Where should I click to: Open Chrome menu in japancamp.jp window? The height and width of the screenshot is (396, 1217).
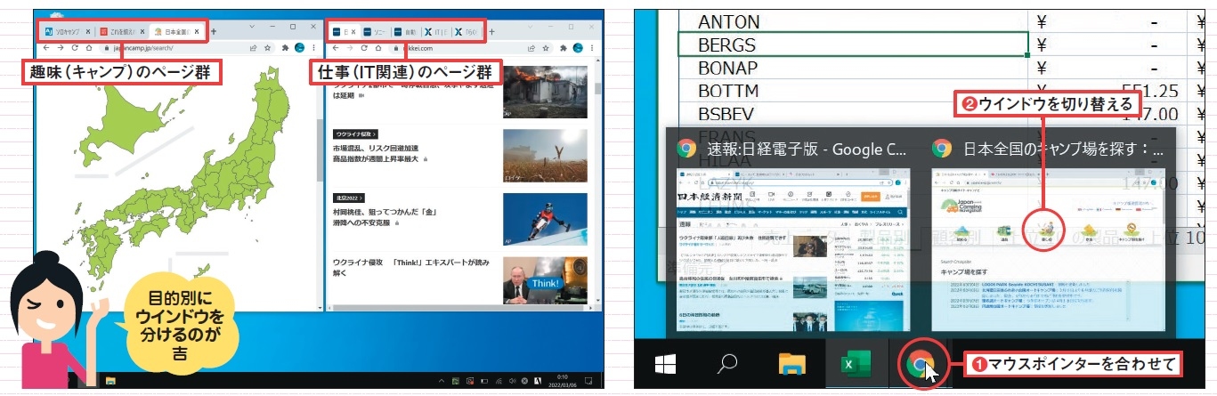point(313,48)
